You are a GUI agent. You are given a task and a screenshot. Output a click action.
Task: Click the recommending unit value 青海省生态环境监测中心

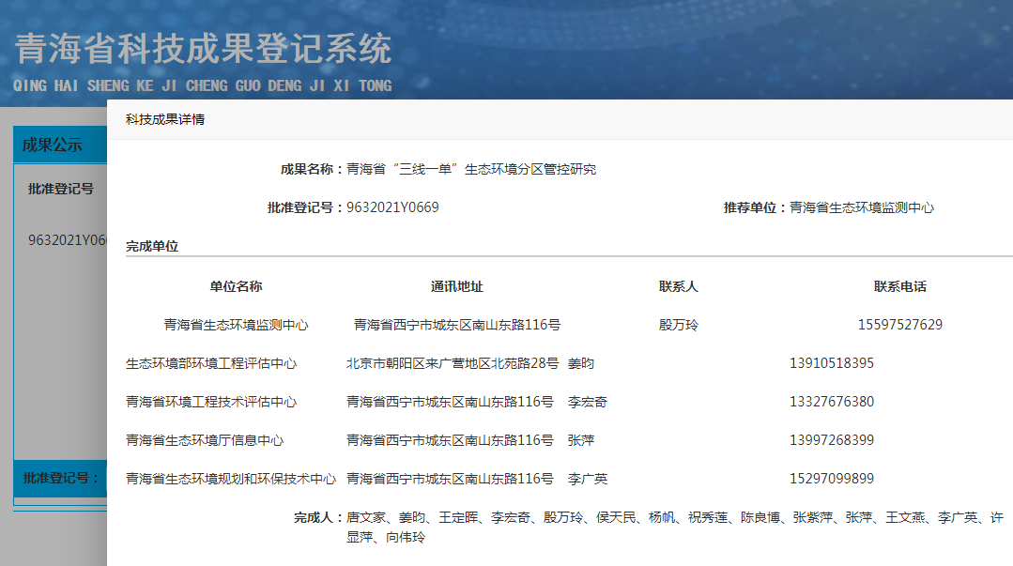[x=862, y=207]
